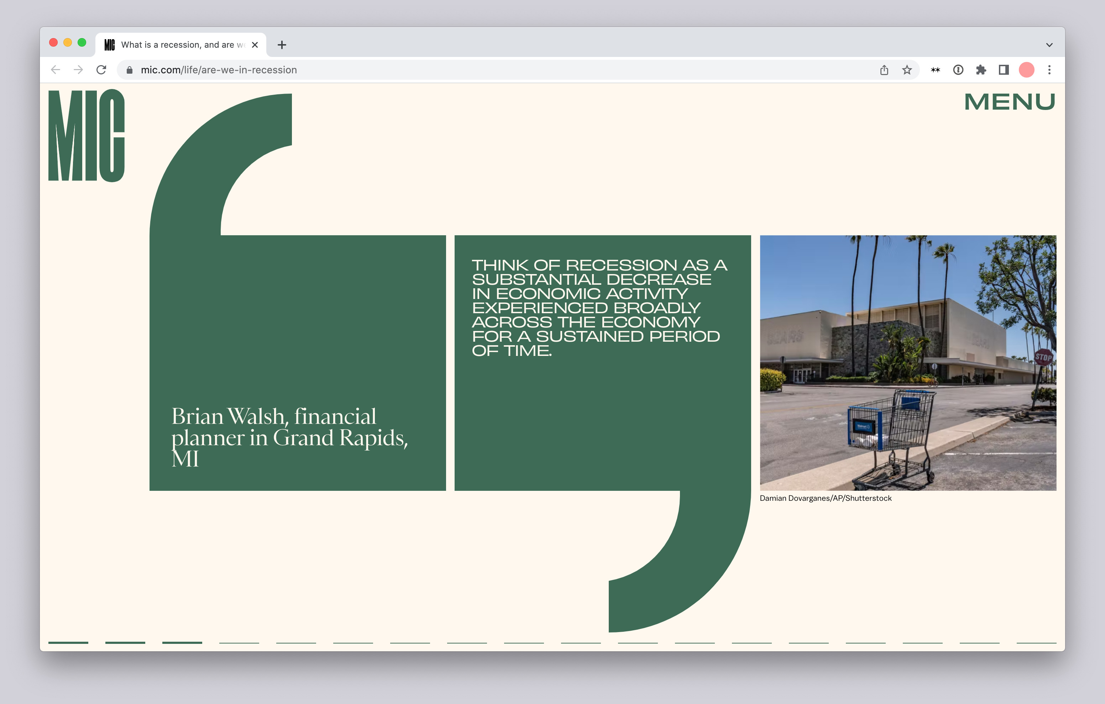Open the 1Password extension icon
Viewport: 1105px width, 704px height.
click(x=958, y=70)
